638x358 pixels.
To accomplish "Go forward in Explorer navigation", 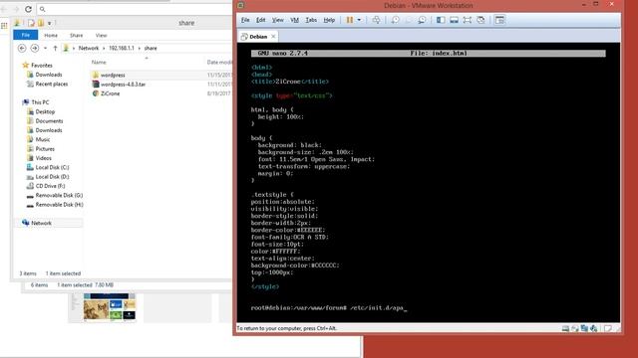I will [x=35, y=49].
